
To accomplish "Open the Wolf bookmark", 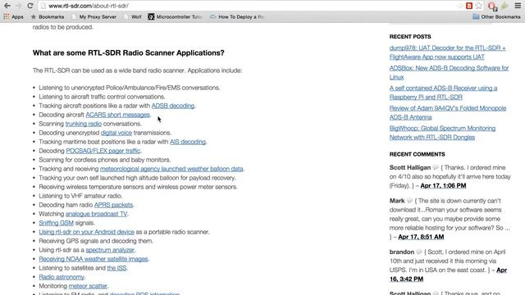I will coord(133,16).
